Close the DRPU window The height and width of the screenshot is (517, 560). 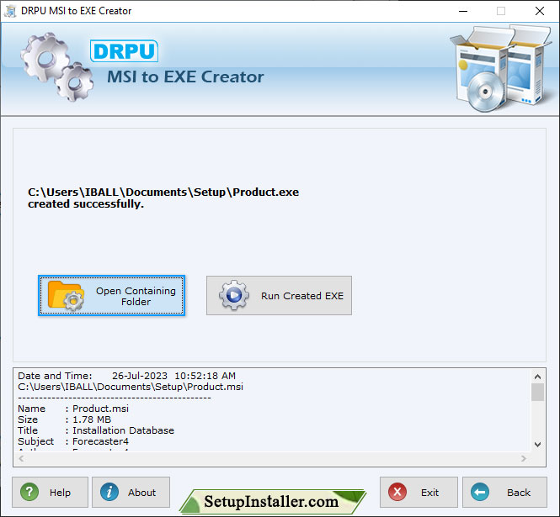tap(540, 11)
